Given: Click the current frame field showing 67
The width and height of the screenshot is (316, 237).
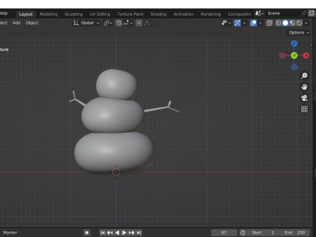Looking at the screenshot, I should pyautogui.click(x=224, y=232).
